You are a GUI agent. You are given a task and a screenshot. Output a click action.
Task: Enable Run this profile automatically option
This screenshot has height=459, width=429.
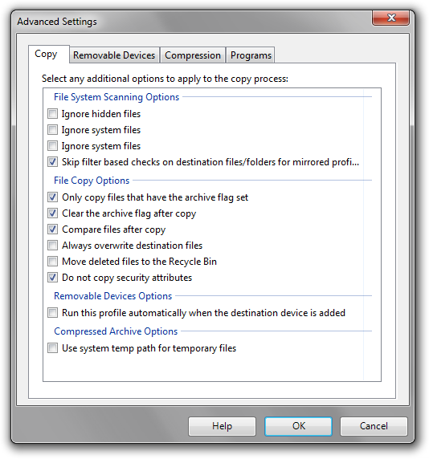53,313
